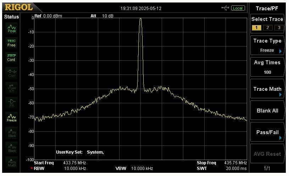Click the TRIG Free status icon
This screenshot has height=176, width=289.
12,43
